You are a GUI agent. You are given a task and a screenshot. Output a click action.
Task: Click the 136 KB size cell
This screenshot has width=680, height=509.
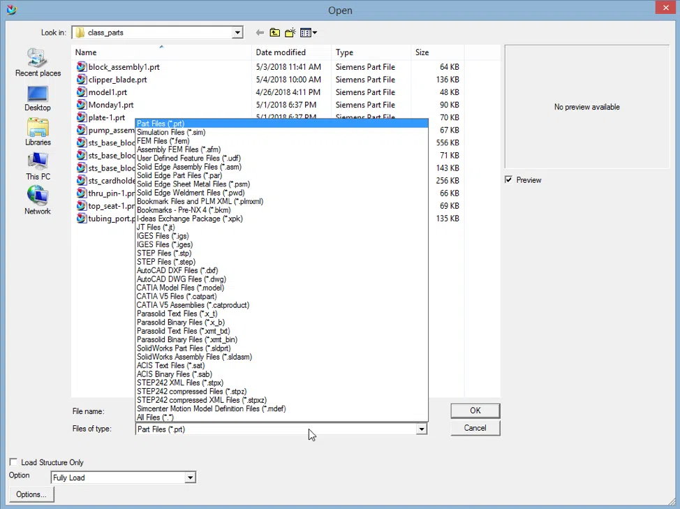point(448,80)
